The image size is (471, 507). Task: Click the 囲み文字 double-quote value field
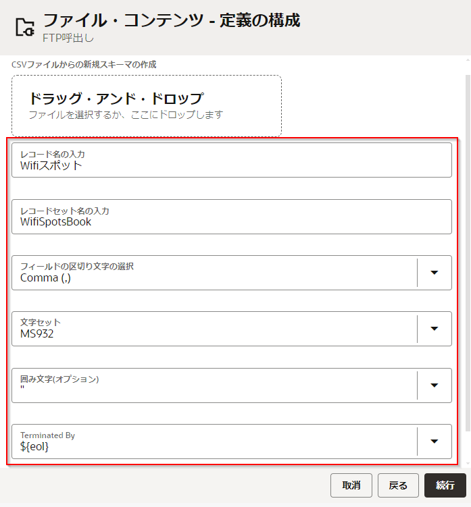click(216, 390)
